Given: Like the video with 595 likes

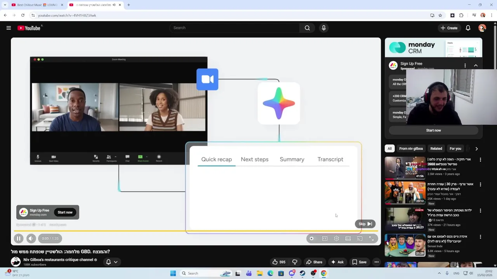Looking at the screenshot, I should click(279, 262).
